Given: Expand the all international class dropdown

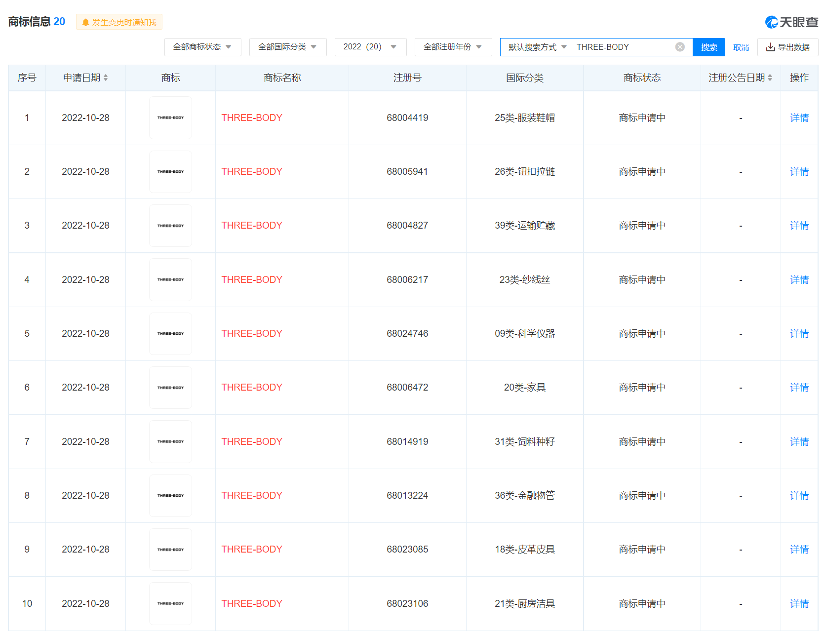Looking at the screenshot, I should coord(287,47).
